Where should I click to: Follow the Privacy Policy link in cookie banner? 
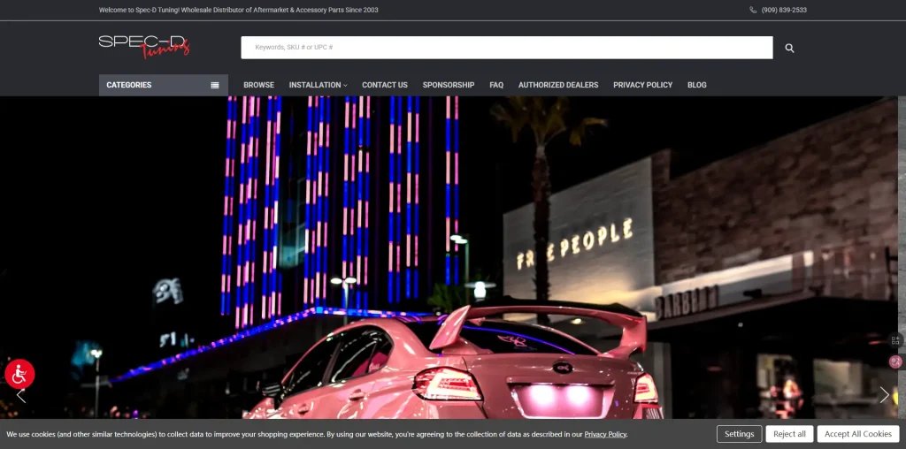click(x=605, y=435)
